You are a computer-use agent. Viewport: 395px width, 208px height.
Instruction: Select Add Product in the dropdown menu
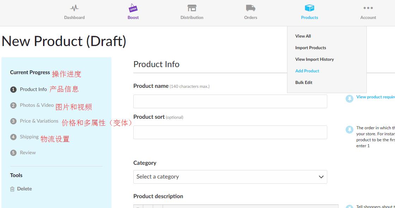[x=307, y=71]
